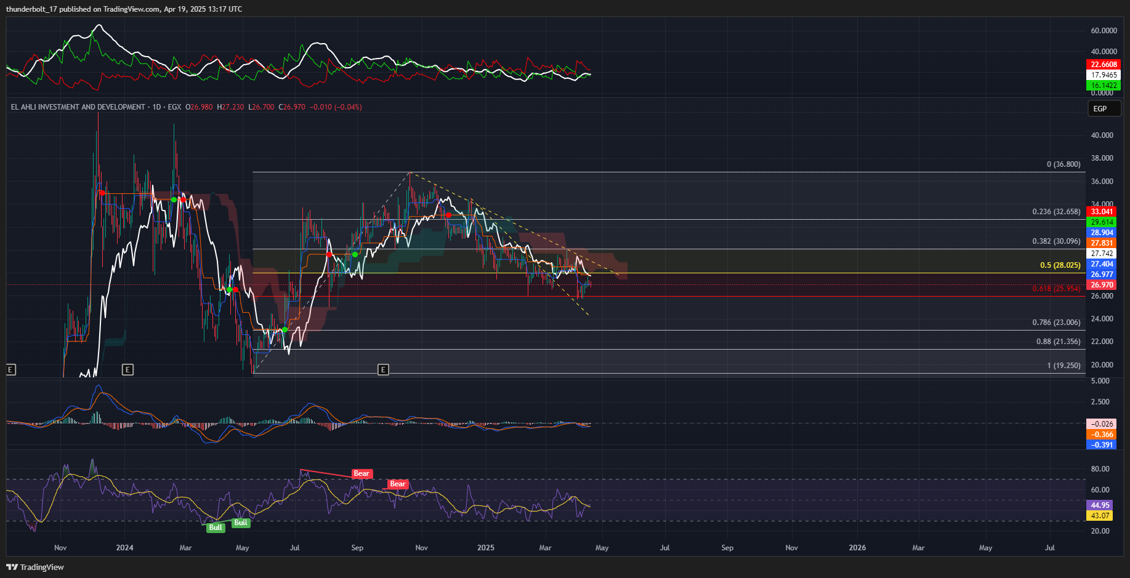Image resolution: width=1130 pixels, height=578 pixels.
Task: Click the thunderbolt_17 published header text
Action: click(124, 9)
